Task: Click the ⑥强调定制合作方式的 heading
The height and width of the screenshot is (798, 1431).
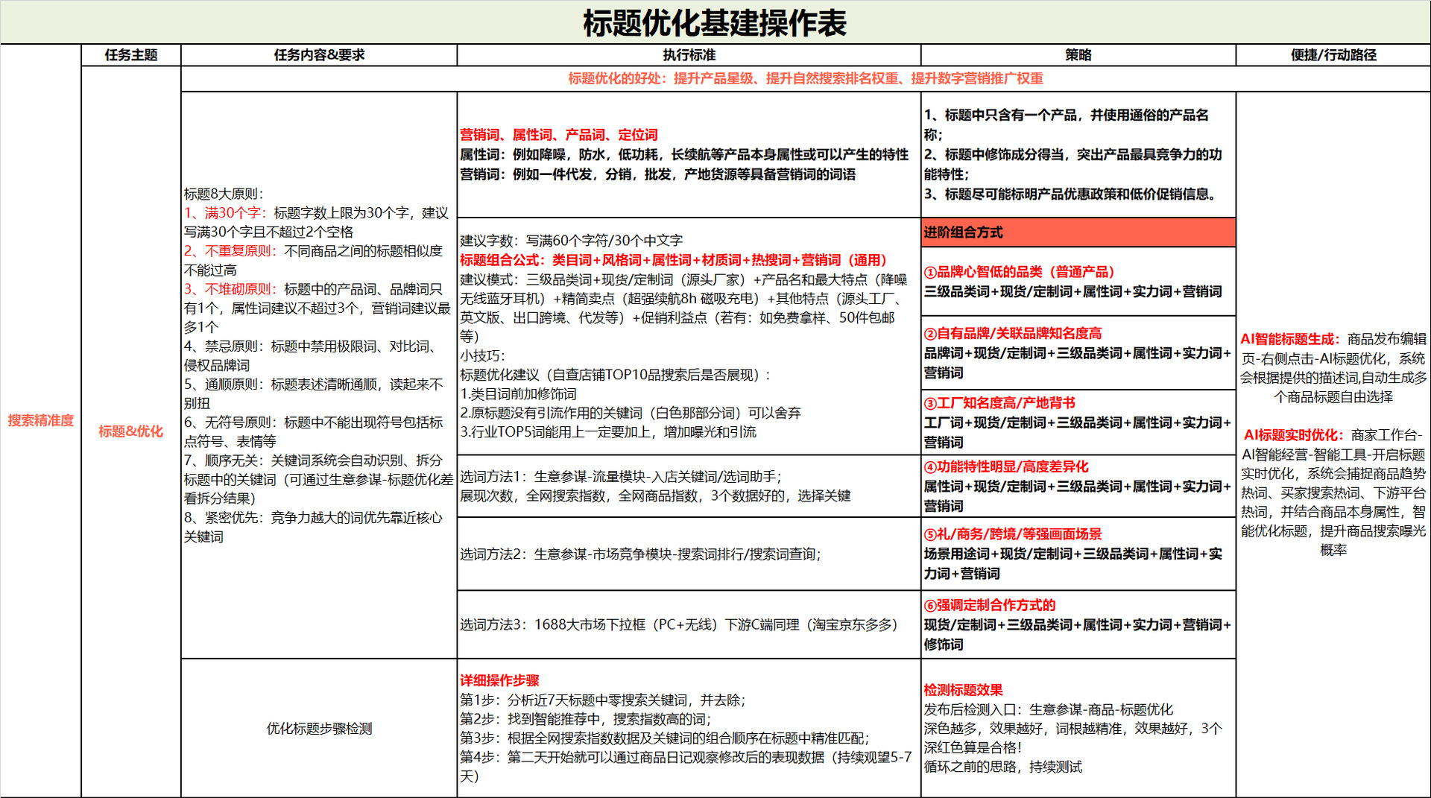Action: click(990, 605)
